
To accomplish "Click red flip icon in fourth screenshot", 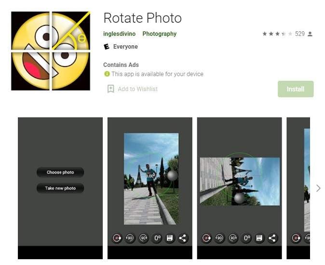I will point(296,238).
